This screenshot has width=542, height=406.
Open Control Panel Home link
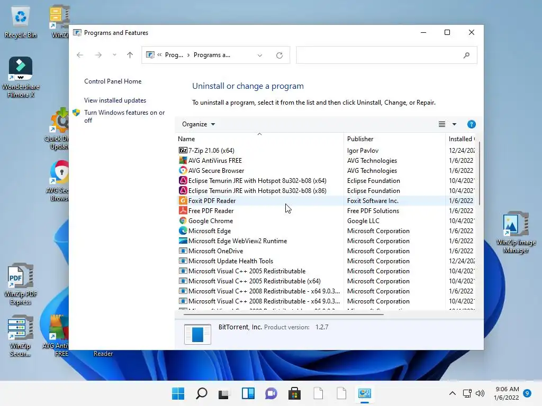113,81
